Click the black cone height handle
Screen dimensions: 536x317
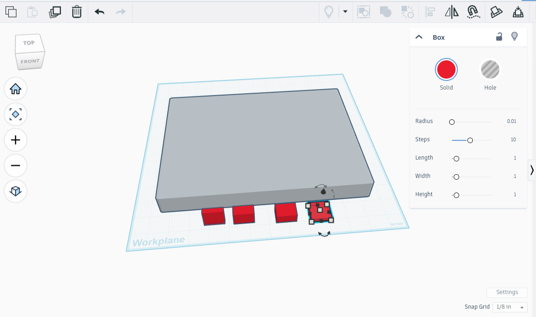(323, 191)
